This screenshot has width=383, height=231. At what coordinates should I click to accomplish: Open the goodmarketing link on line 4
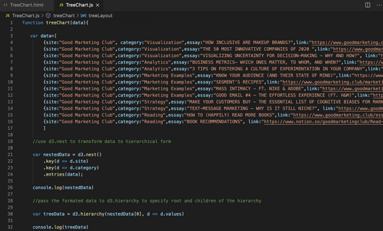347,43
